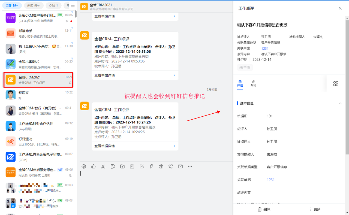The width and height of the screenshot is (349, 215).
Task: Select the scissors screenshot tool
Action: (x=103, y=166)
